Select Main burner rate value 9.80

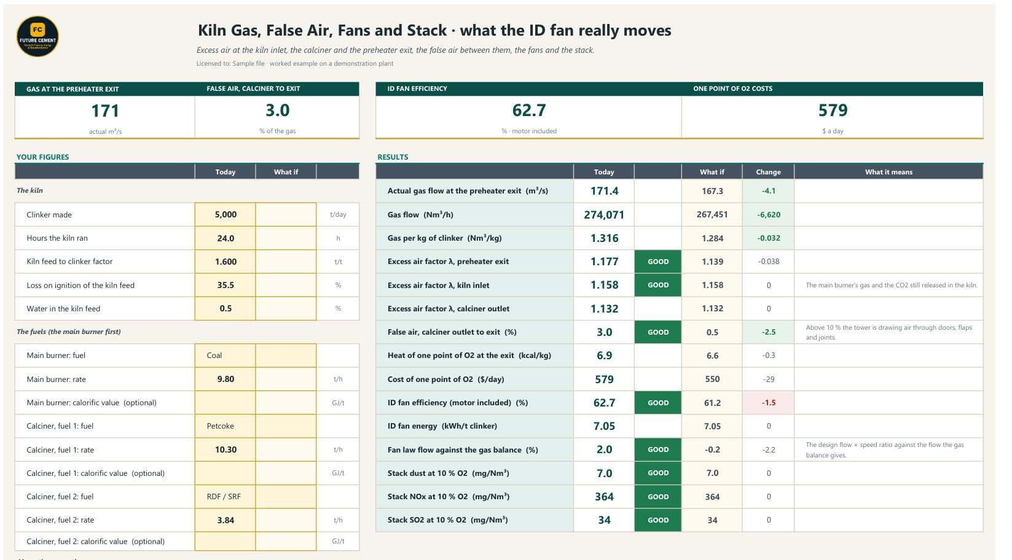[x=226, y=379]
